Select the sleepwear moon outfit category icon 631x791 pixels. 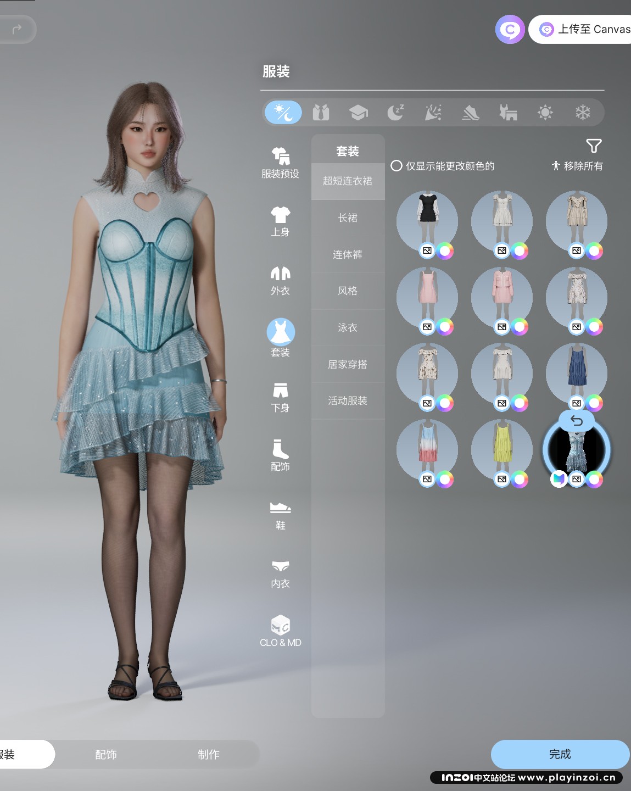click(395, 113)
